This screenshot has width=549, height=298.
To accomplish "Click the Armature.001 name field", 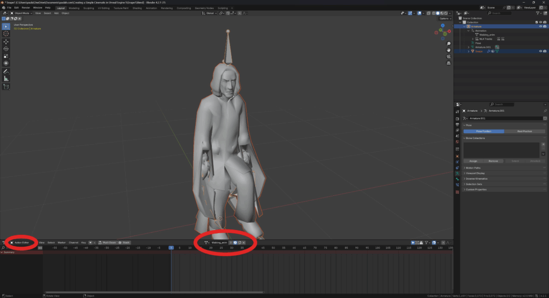I will 505,118.
